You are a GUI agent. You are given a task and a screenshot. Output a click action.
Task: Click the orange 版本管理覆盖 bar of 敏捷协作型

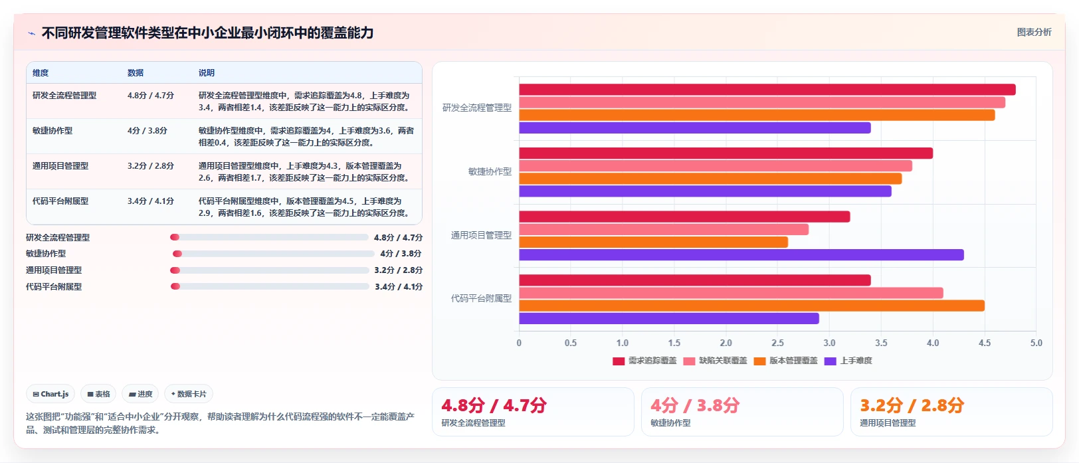[x=710, y=179]
